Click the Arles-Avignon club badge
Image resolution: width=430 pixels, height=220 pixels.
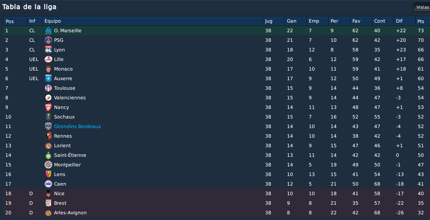pyautogui.click(x=48, y=213)
